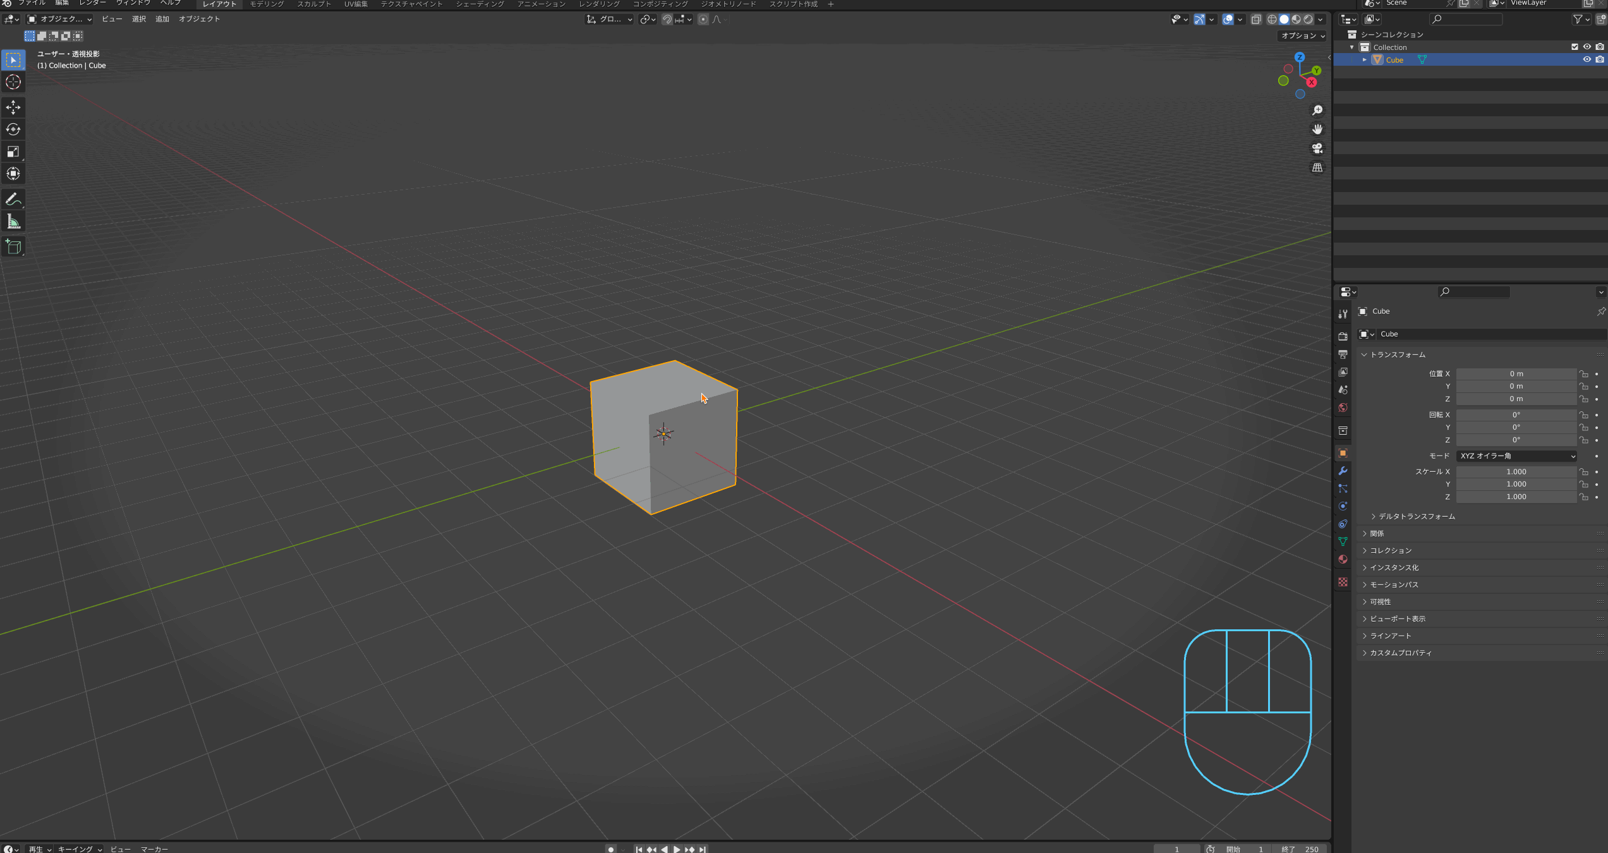Click the 位置 X value field

[1516, 373]
